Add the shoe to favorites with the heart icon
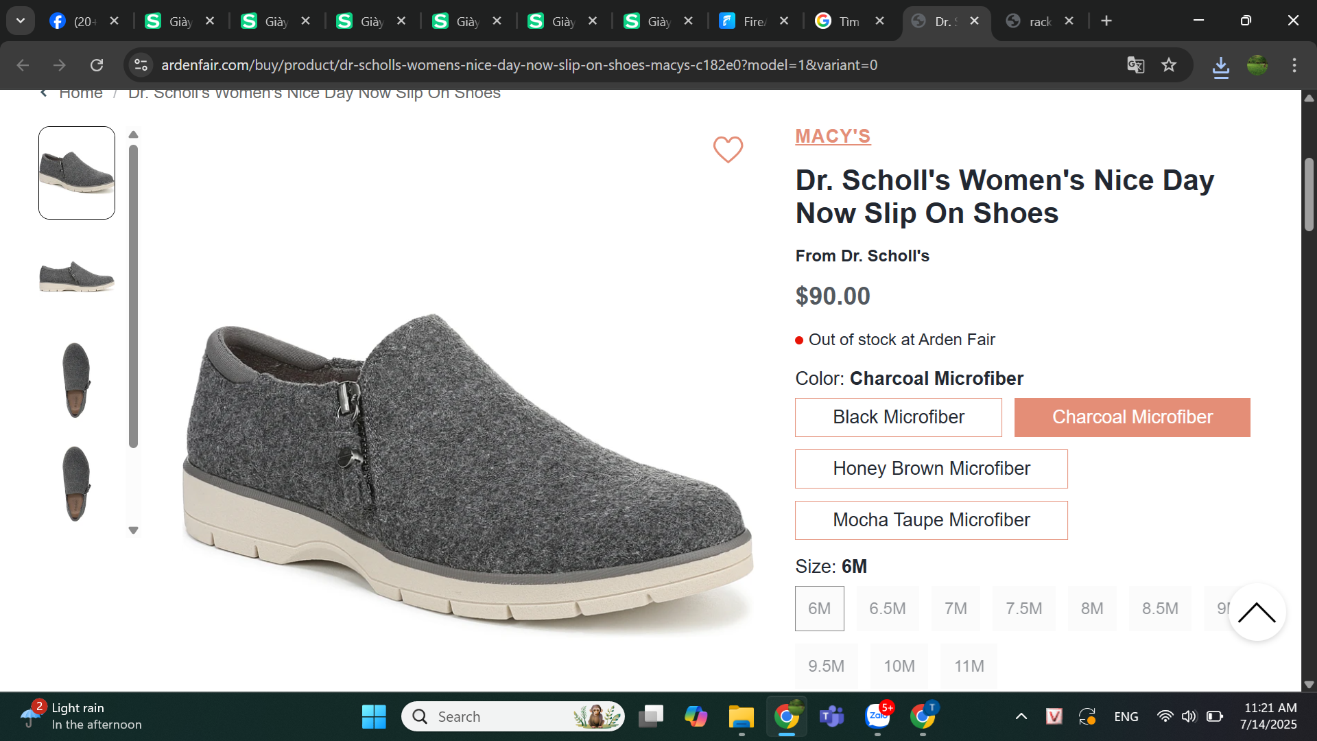Screen dimensions: 1317x741 coord(728,149)
